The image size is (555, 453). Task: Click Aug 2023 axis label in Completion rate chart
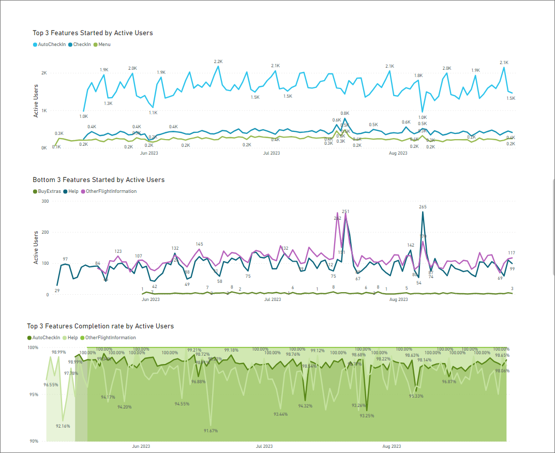tap(392, 446)
